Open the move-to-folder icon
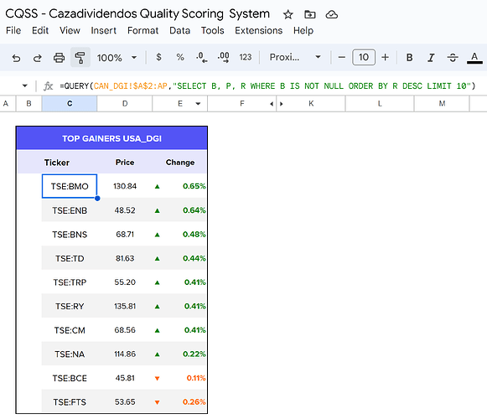487x419 pixels. tap(309, 14)
